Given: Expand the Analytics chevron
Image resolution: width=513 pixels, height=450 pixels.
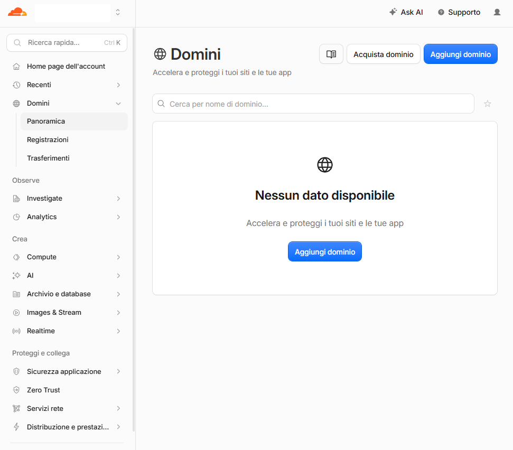Looking at the screenshot, I should tap(118, 217).
